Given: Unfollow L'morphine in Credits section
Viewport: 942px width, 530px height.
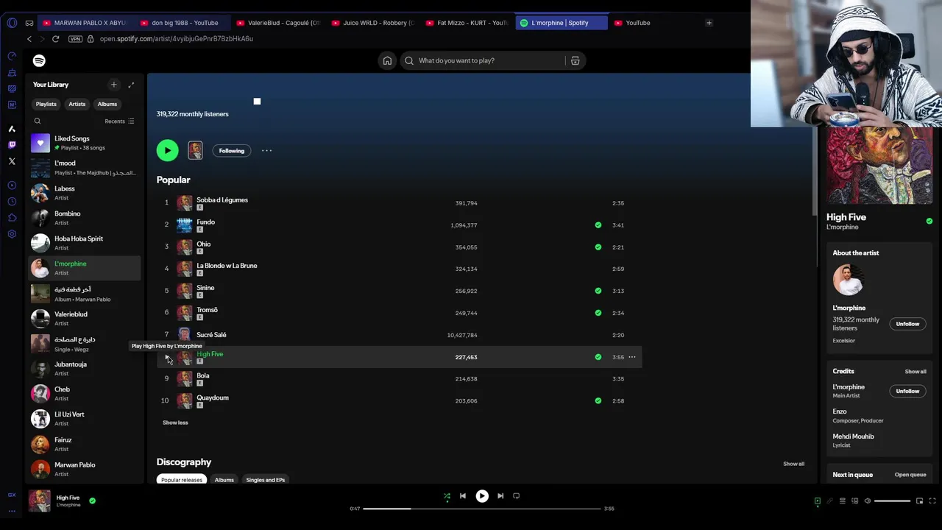Looking at the screenshot, I should 907,391.
